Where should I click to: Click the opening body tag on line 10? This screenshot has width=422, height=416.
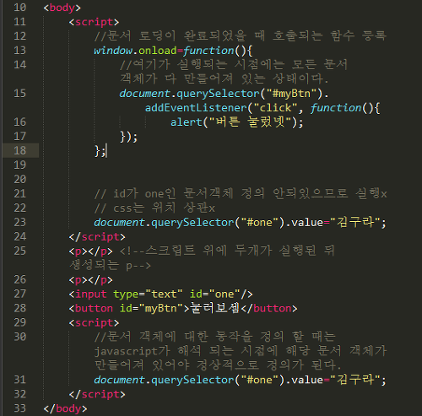coord(62,8)
